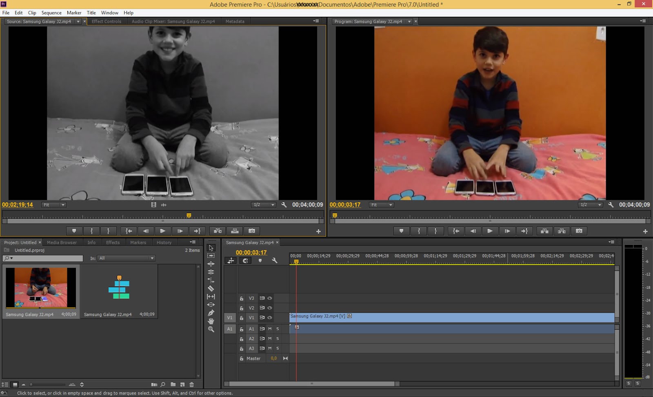Open Source monitor zoom level Fit dropdown
Viewport: 653px width, 397px height.
coord(53,205)
